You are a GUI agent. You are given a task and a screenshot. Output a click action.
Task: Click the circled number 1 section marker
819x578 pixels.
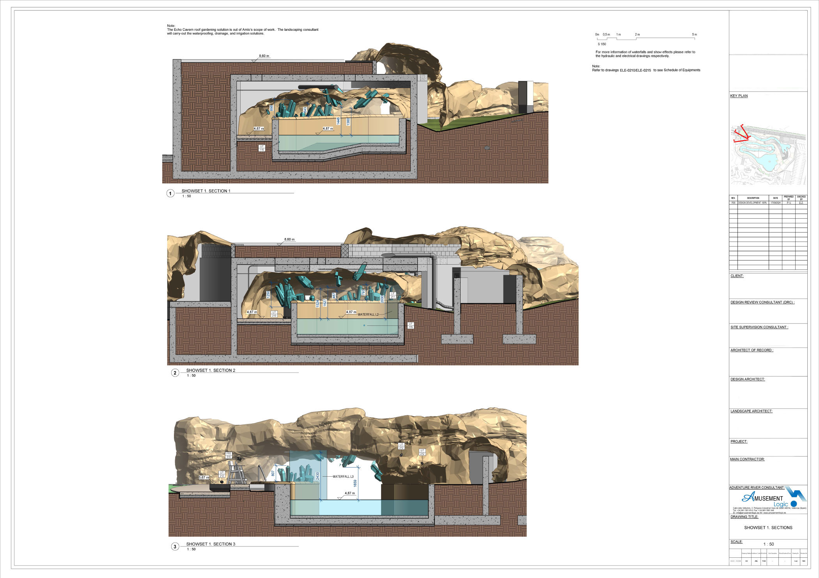(170, 193)
